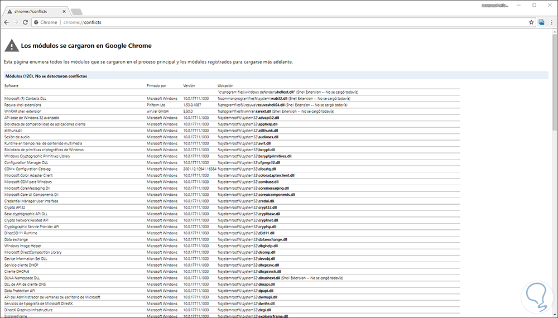Click the back navigation arrow

(x=6, y=22)
